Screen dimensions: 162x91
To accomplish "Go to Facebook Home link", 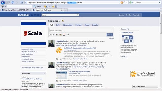I will pyautogui.click(x=121, y=15).
